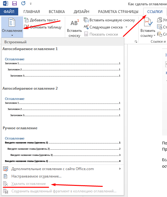Click the Word application icon
Image resolution: width=167 pixels, height=197 pixels.
click(x=5, y=3)
